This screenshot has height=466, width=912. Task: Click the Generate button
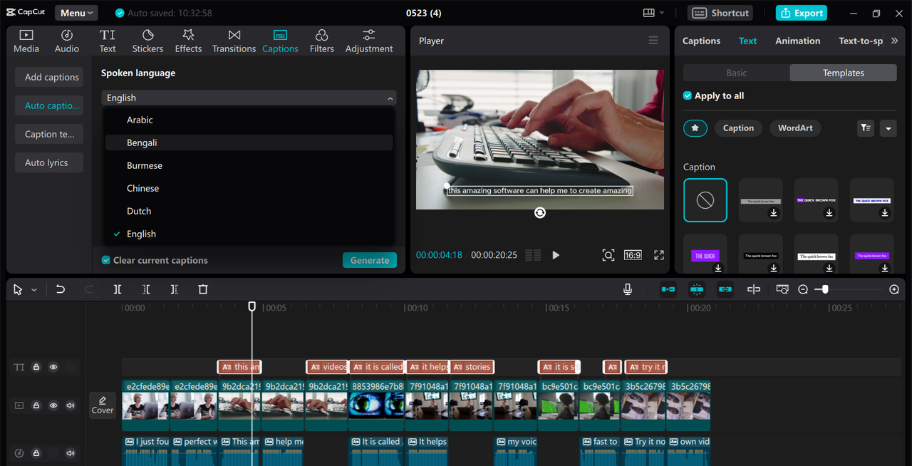click(370, 260)
